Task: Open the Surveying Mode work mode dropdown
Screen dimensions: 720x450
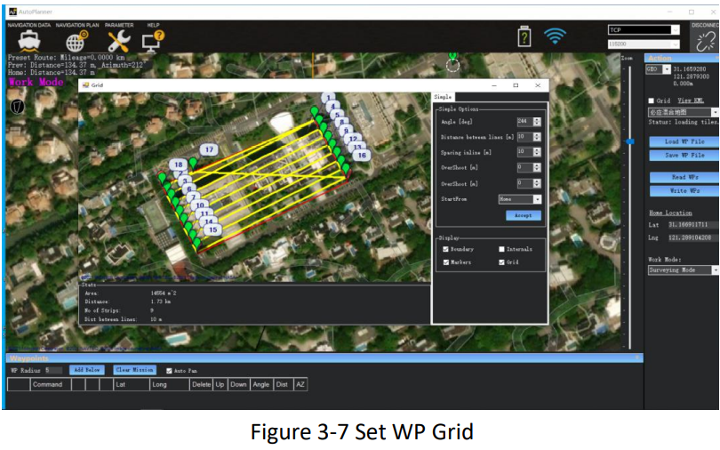Action: 682,270
